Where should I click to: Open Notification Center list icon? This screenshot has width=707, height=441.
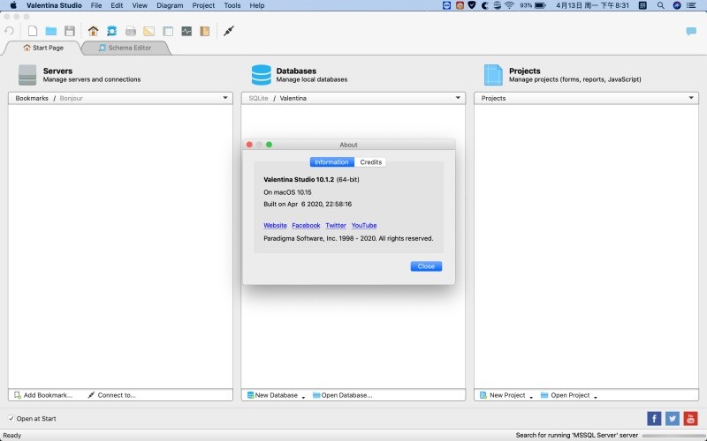(x=691, y=5)
